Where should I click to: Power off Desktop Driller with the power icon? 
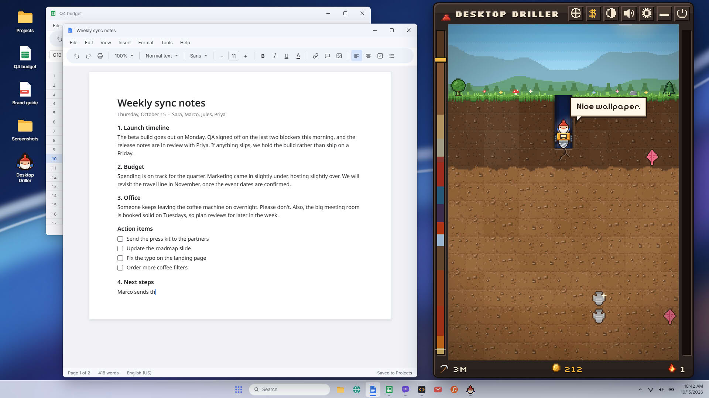point(682,14)
